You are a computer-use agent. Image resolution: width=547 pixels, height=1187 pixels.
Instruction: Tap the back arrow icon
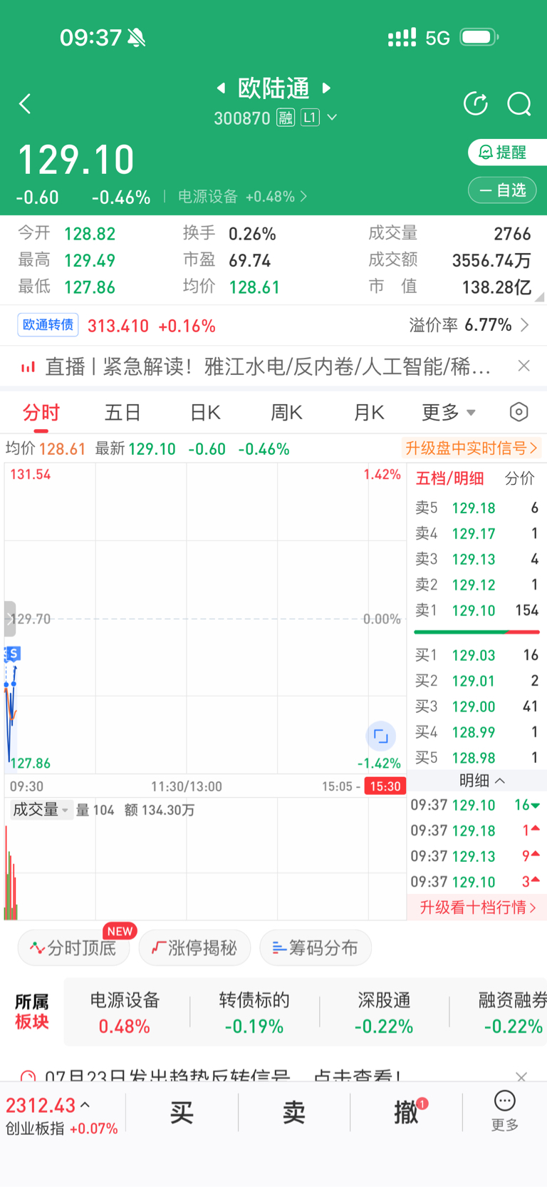[x=25, y=104]
